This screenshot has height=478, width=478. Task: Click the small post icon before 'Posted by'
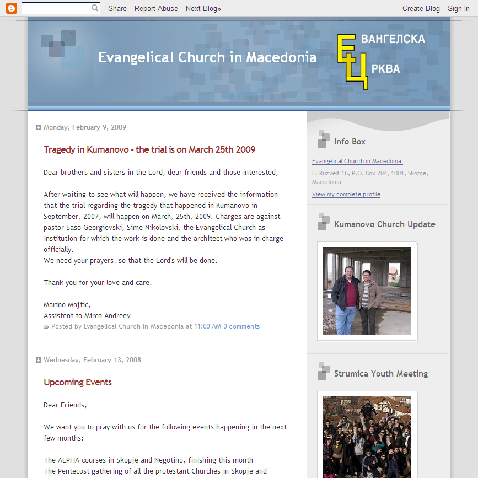46,327
